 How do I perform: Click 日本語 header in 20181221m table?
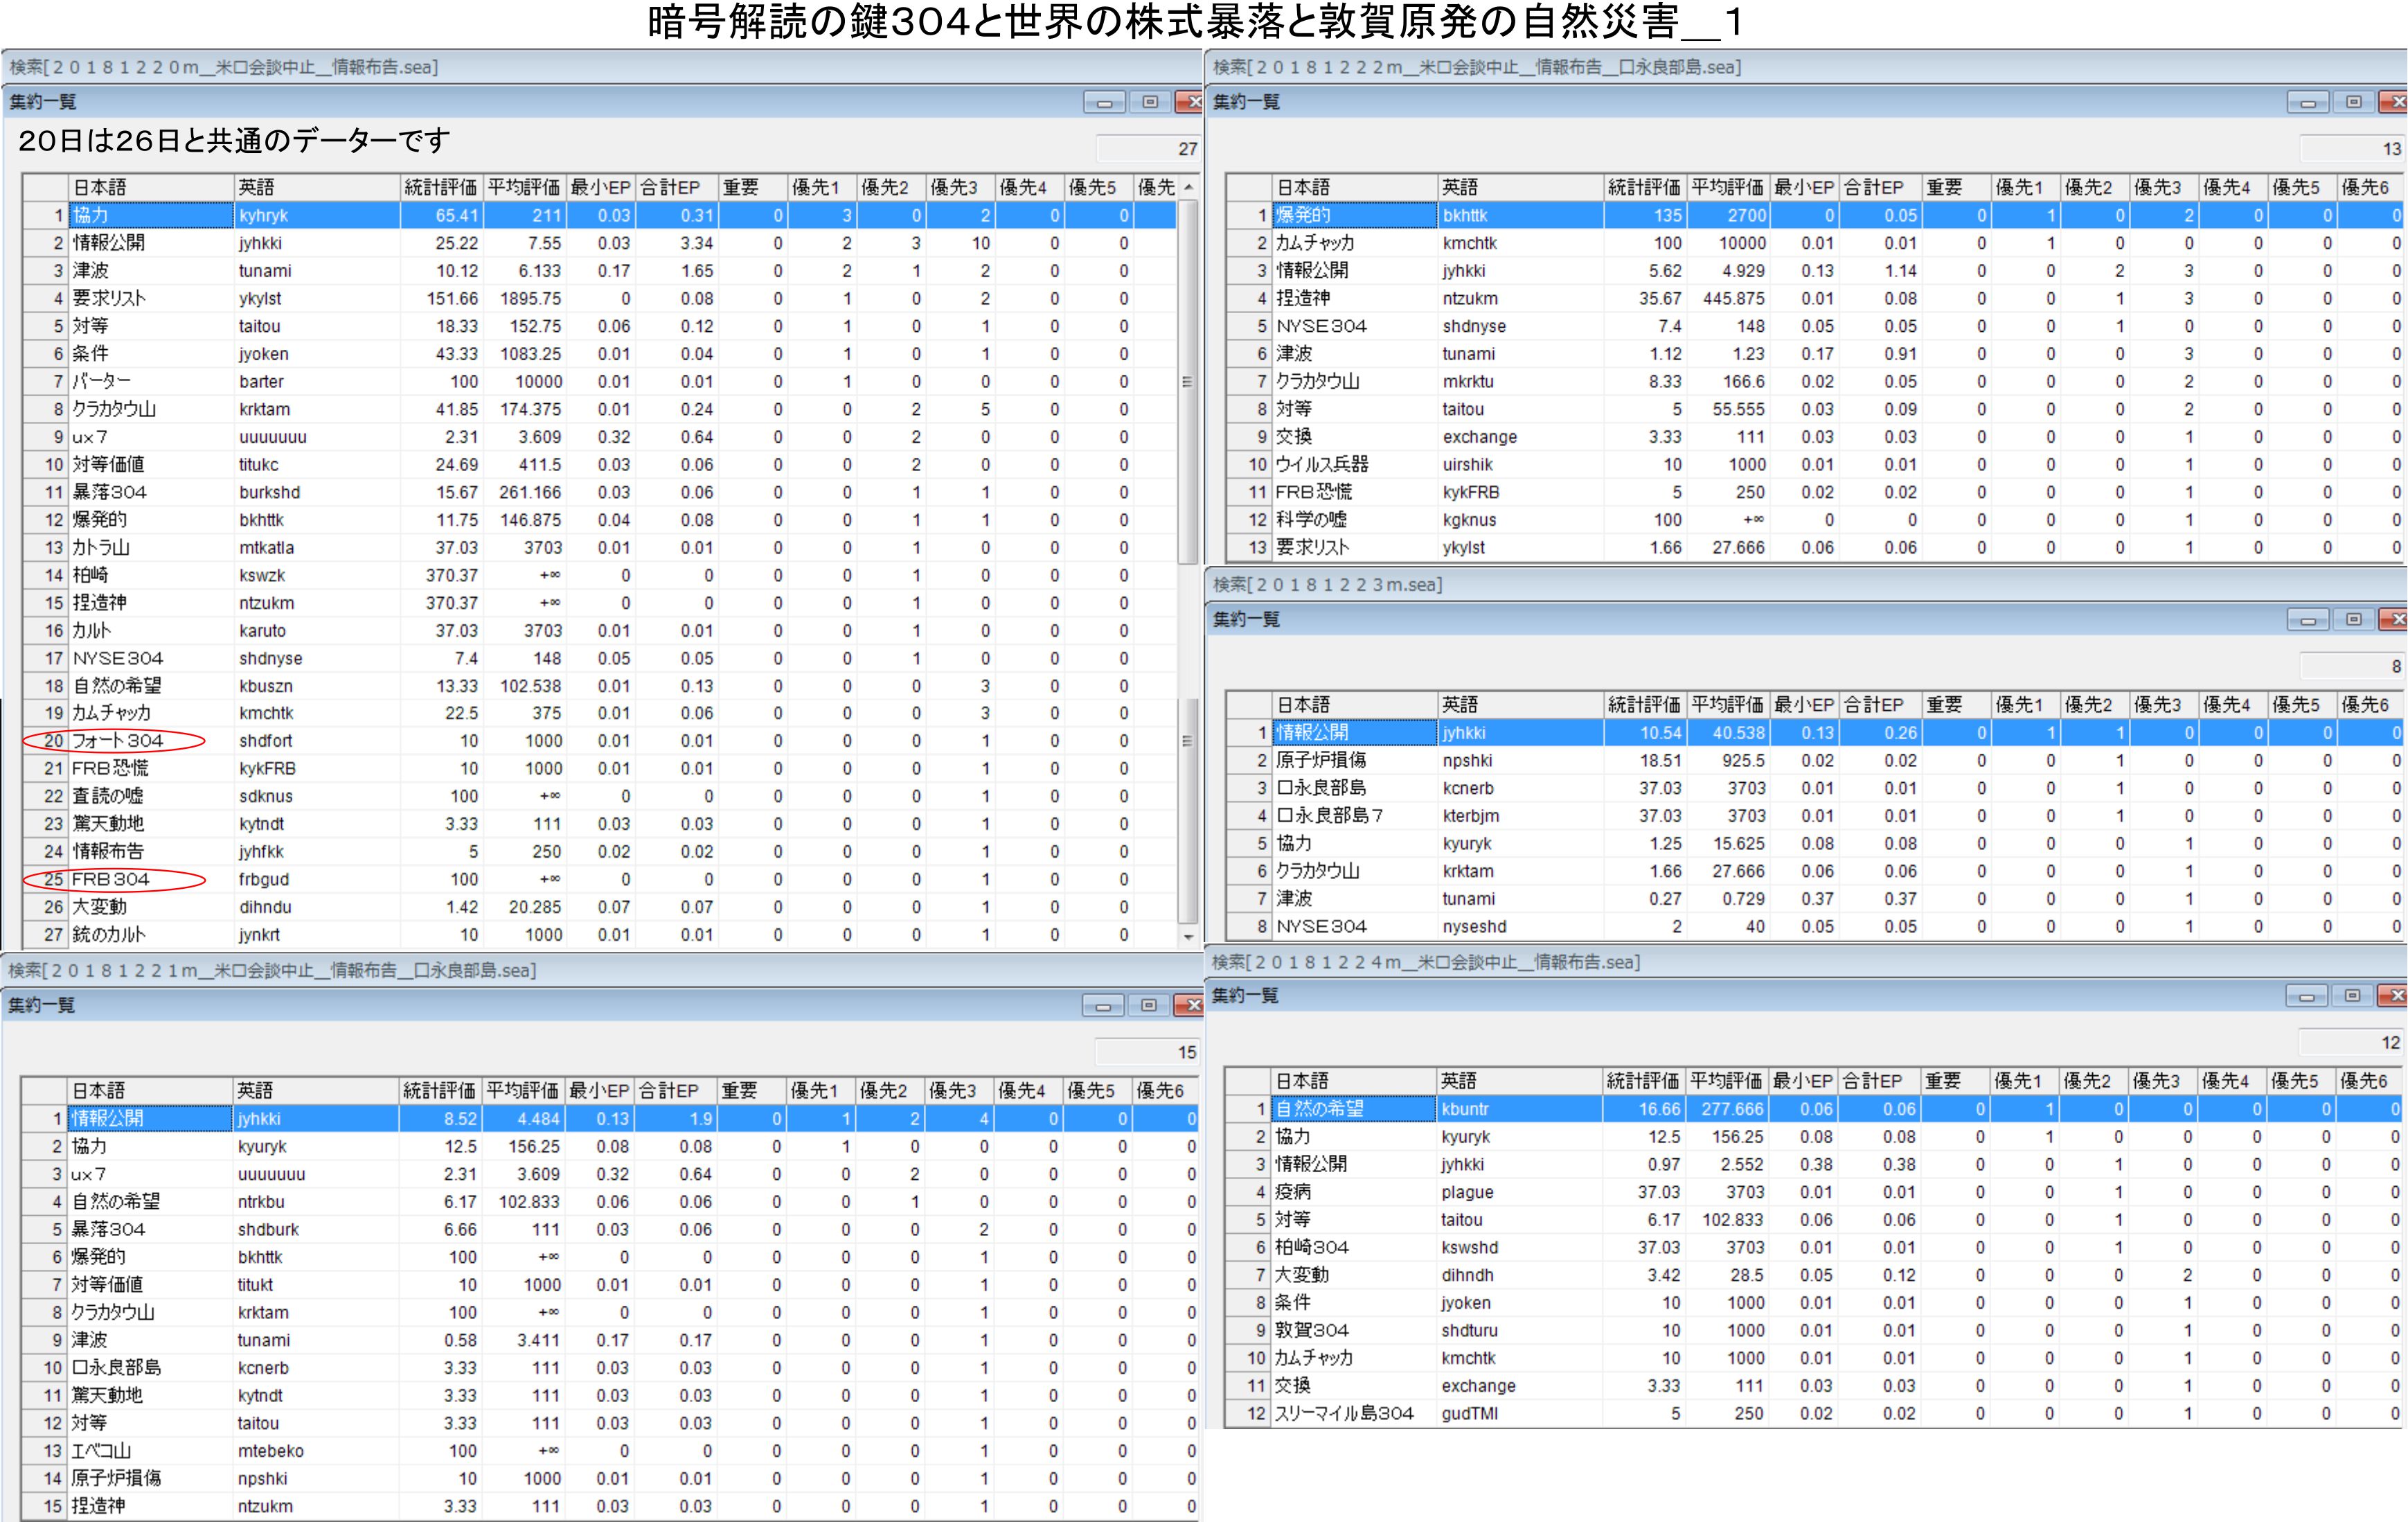150,1091
